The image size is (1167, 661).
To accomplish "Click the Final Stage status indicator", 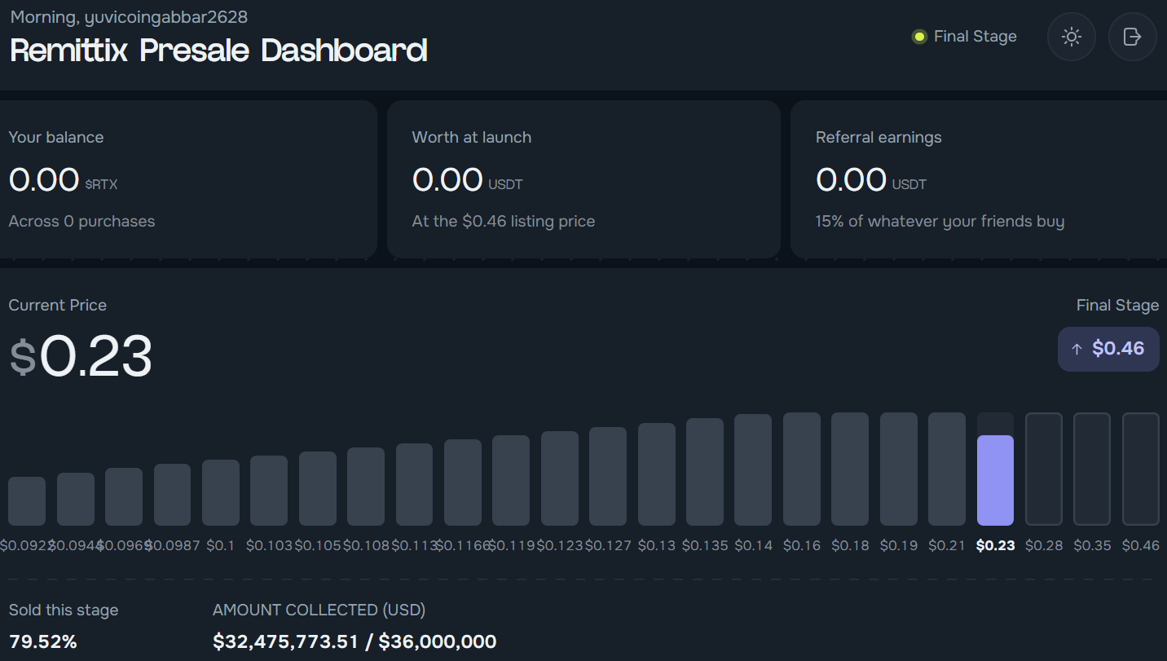I will point(964,37).
